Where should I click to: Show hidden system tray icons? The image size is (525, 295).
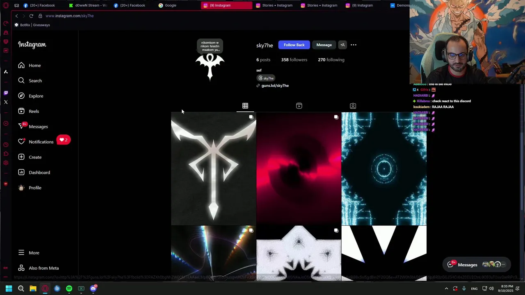[x=446, y=288]
